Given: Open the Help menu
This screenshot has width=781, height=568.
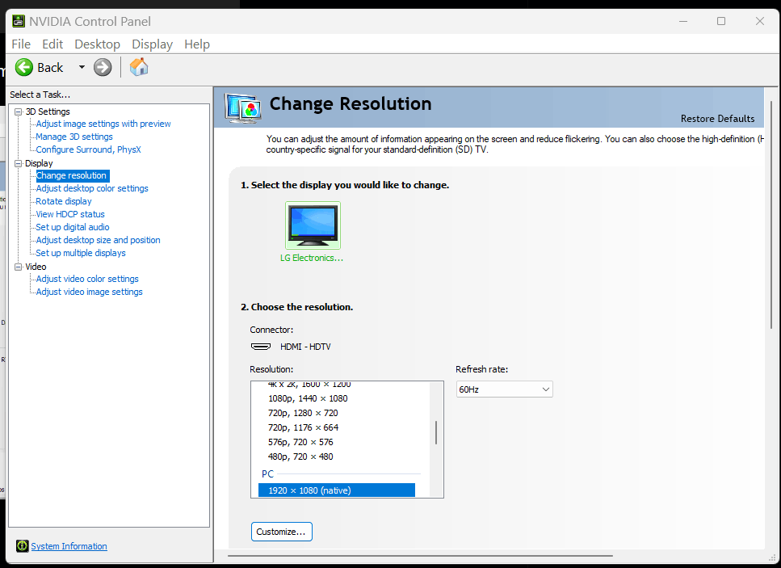Looking at the screenshot, I should 197,44.
